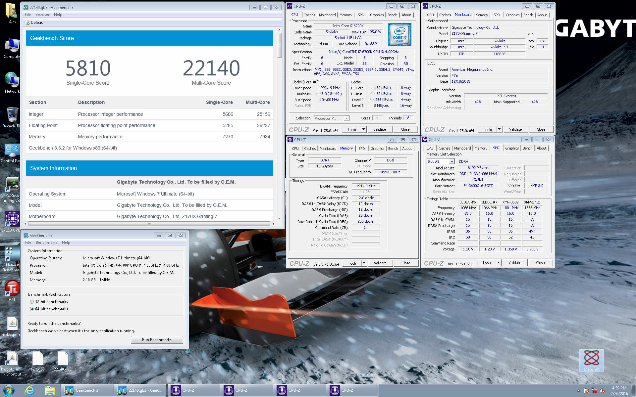Image resolution: width=636 pixels, height=397 pixels.
Task: Open the Bench tab in the Memory window
Action: (x=393, y=149)
